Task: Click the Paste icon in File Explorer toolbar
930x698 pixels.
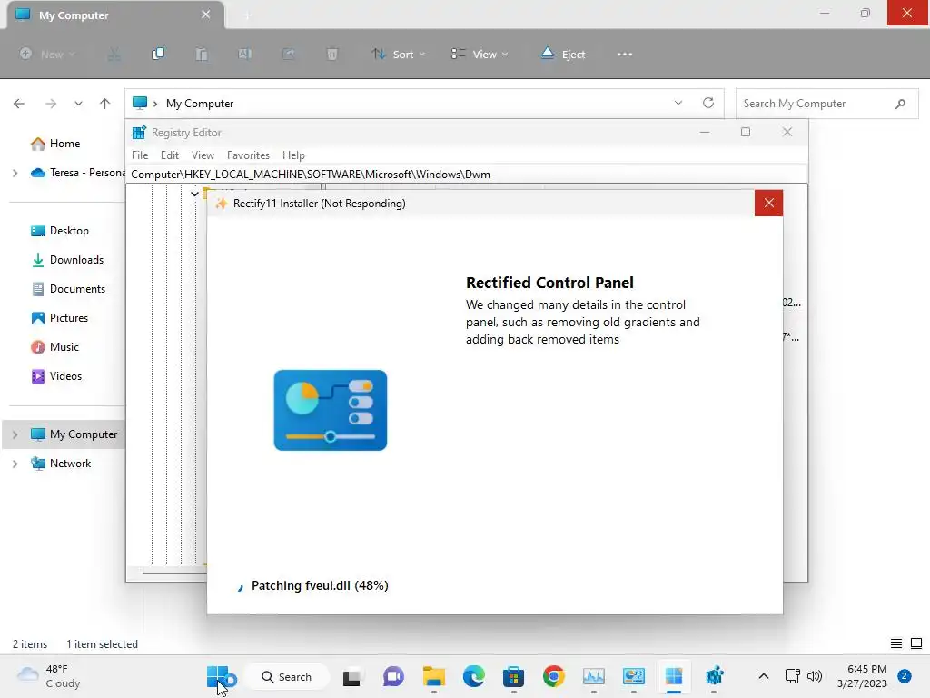Action: point(202,54)
